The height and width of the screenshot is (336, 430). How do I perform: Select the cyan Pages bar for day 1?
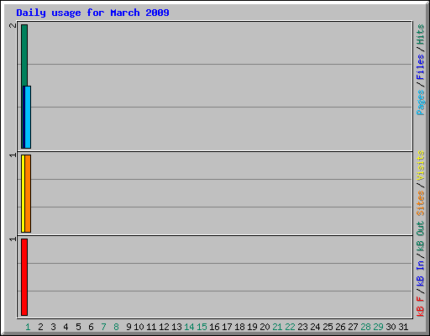coord(28,117)
